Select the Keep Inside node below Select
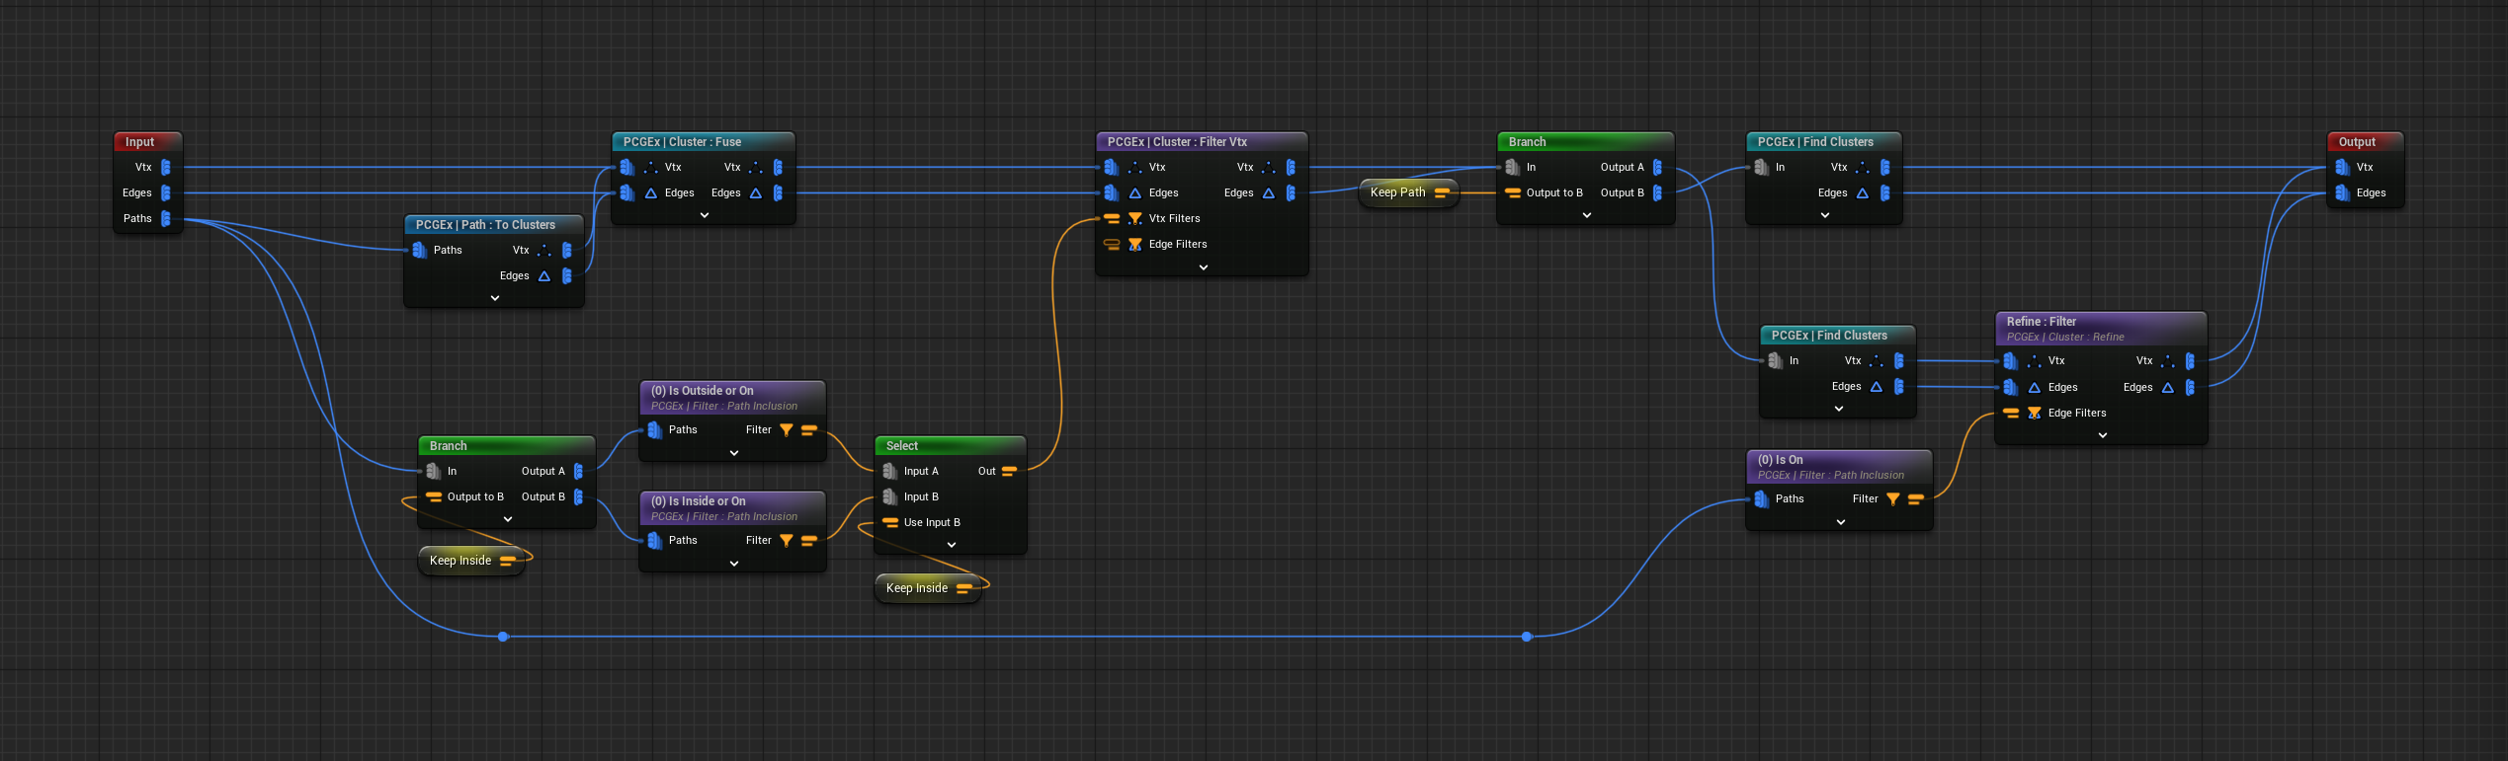The image size is (2508, 761). (916, 588)
